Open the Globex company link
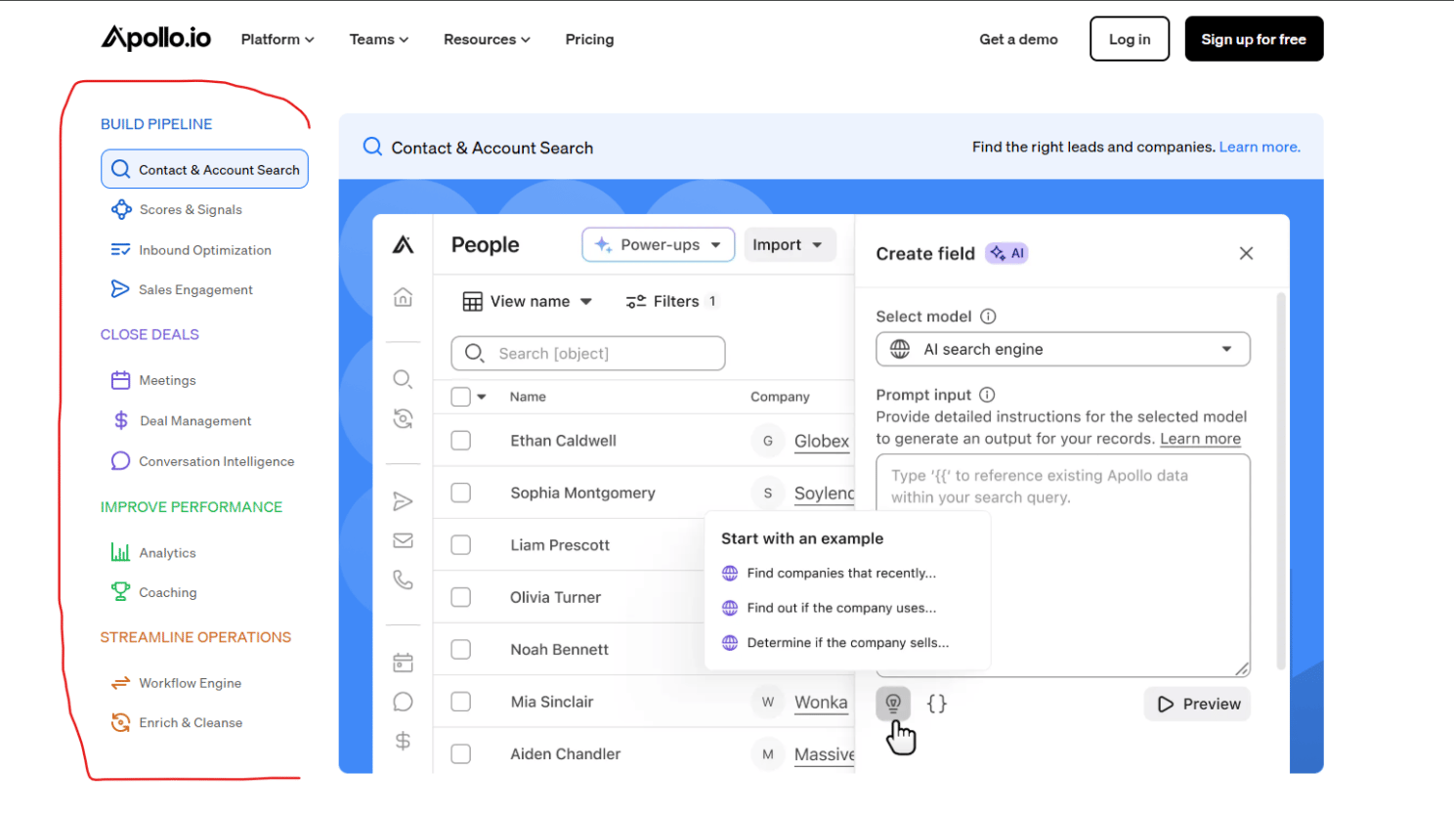 [822, 442]
